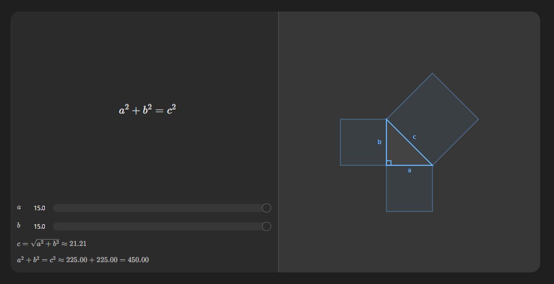Screen dimensions: 554x284
Task: Click the middle of slider a track
Action: (158, 208)
